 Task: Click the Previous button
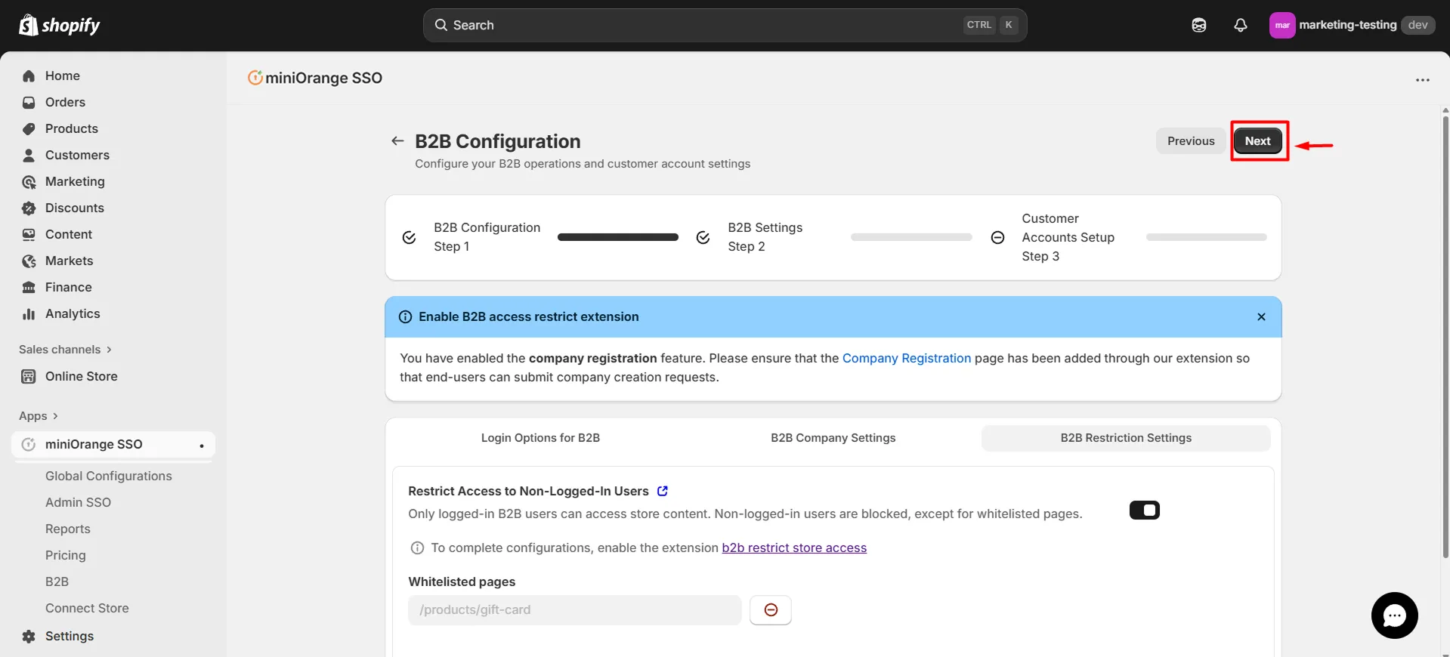click(1191, 140)
